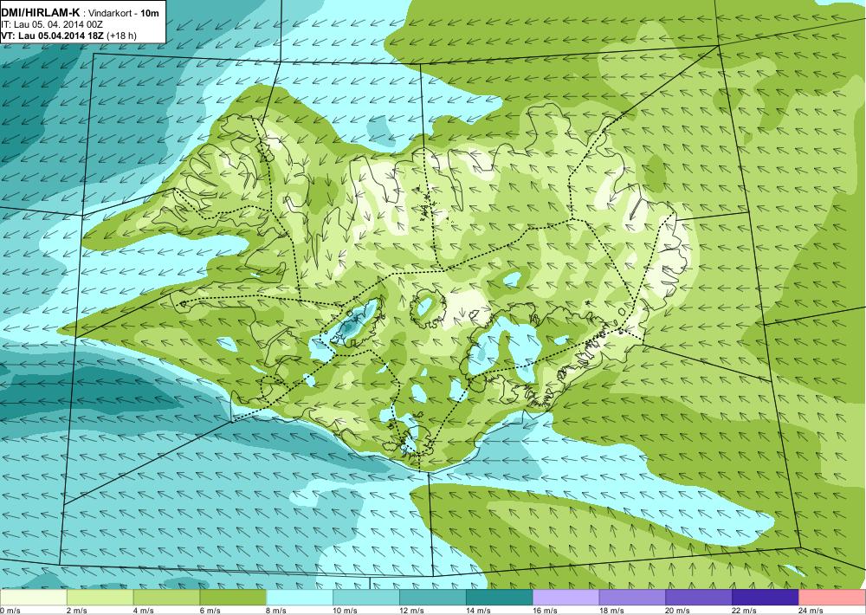
Task: Click the "2 m/s" legend label
Action: pyautogui.click(x=77, y=611)
